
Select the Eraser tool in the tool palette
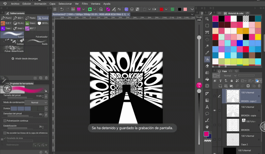207,66
